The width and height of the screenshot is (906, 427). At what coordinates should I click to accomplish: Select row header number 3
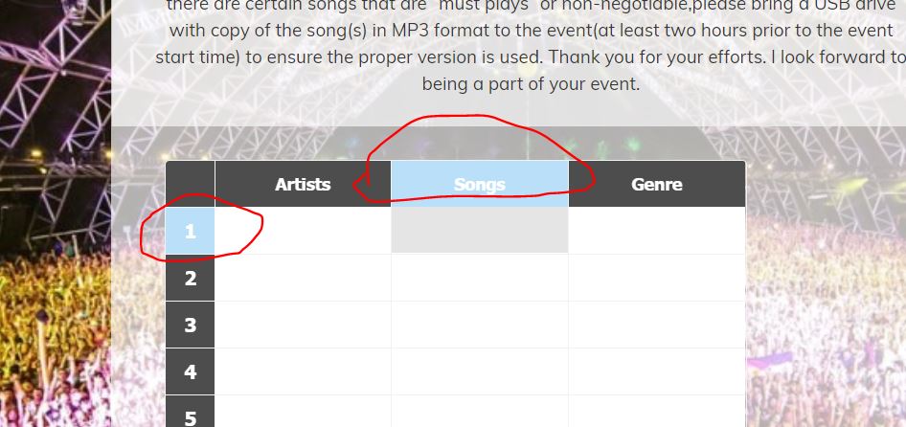(190, 325)
